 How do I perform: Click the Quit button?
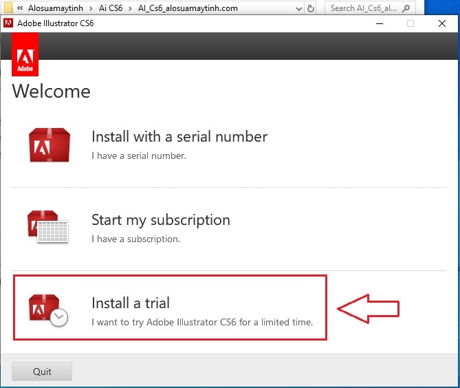[42, 371]
